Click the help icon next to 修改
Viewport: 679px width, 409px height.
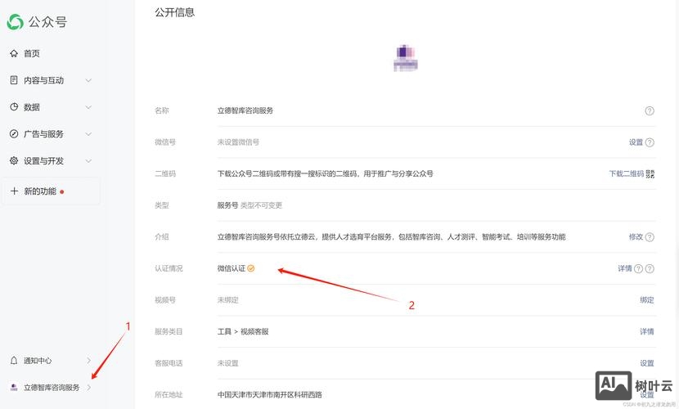650,236
